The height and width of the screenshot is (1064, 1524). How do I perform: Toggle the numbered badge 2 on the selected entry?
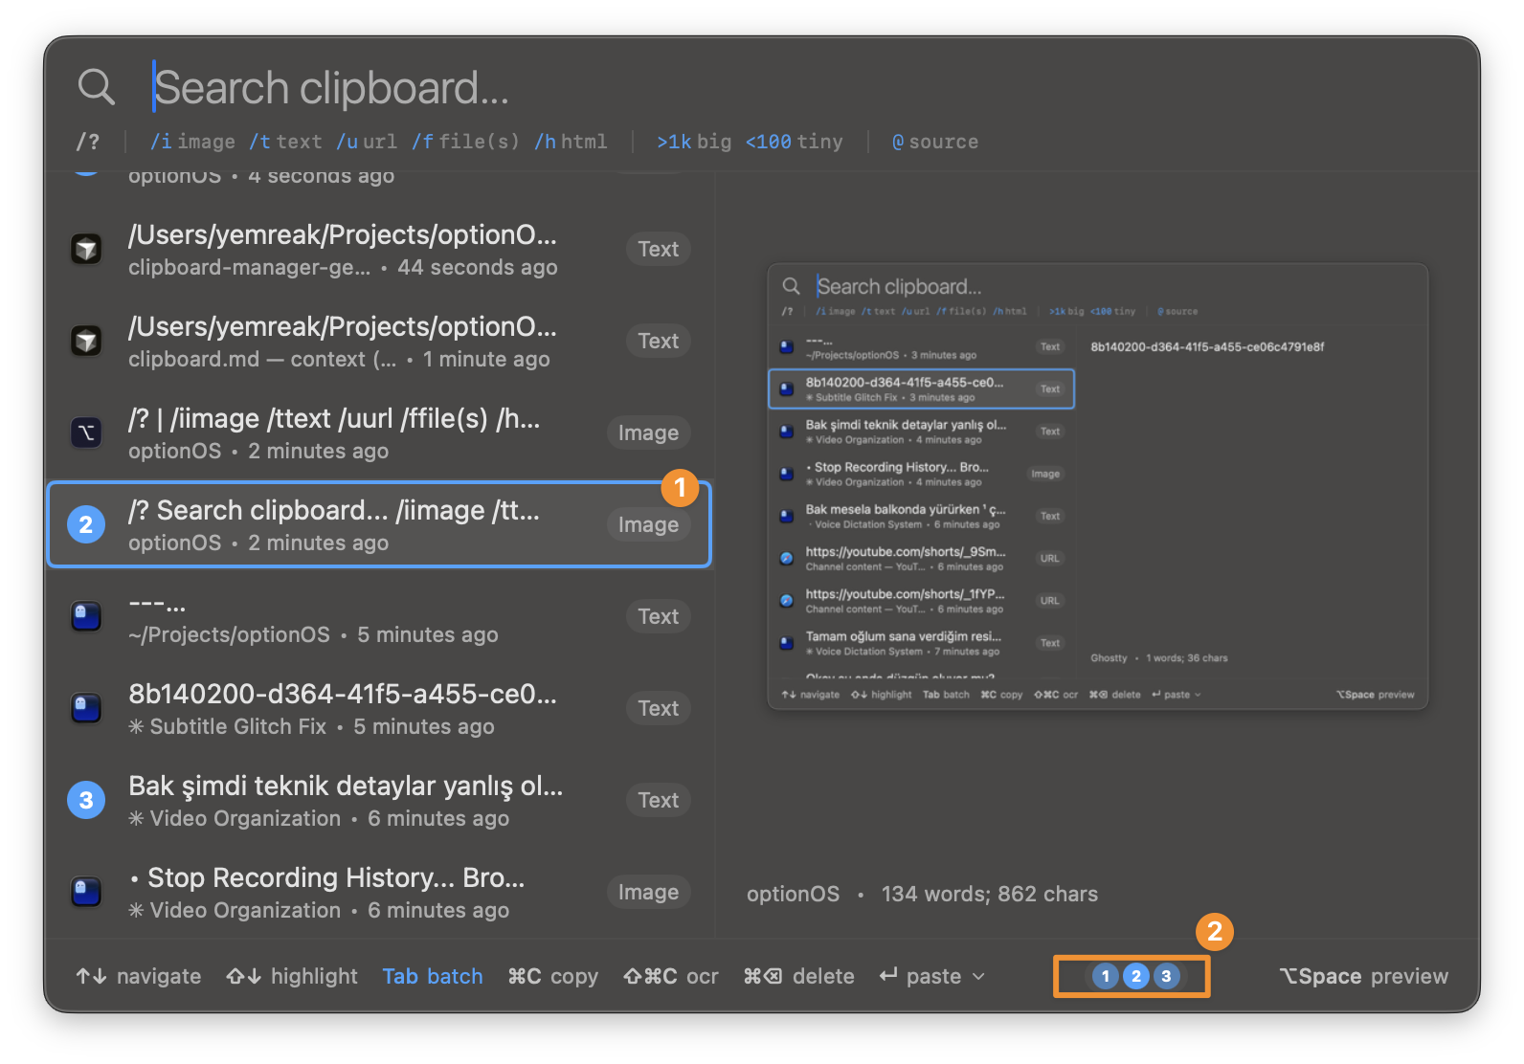click(86, 524)
